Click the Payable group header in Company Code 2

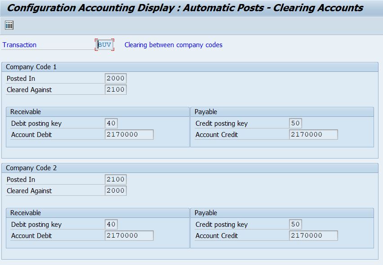tap(205, 212)
